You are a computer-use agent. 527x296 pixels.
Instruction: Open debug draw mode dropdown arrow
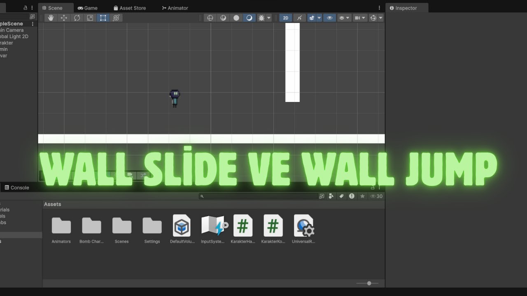click(x=269, y=18)
